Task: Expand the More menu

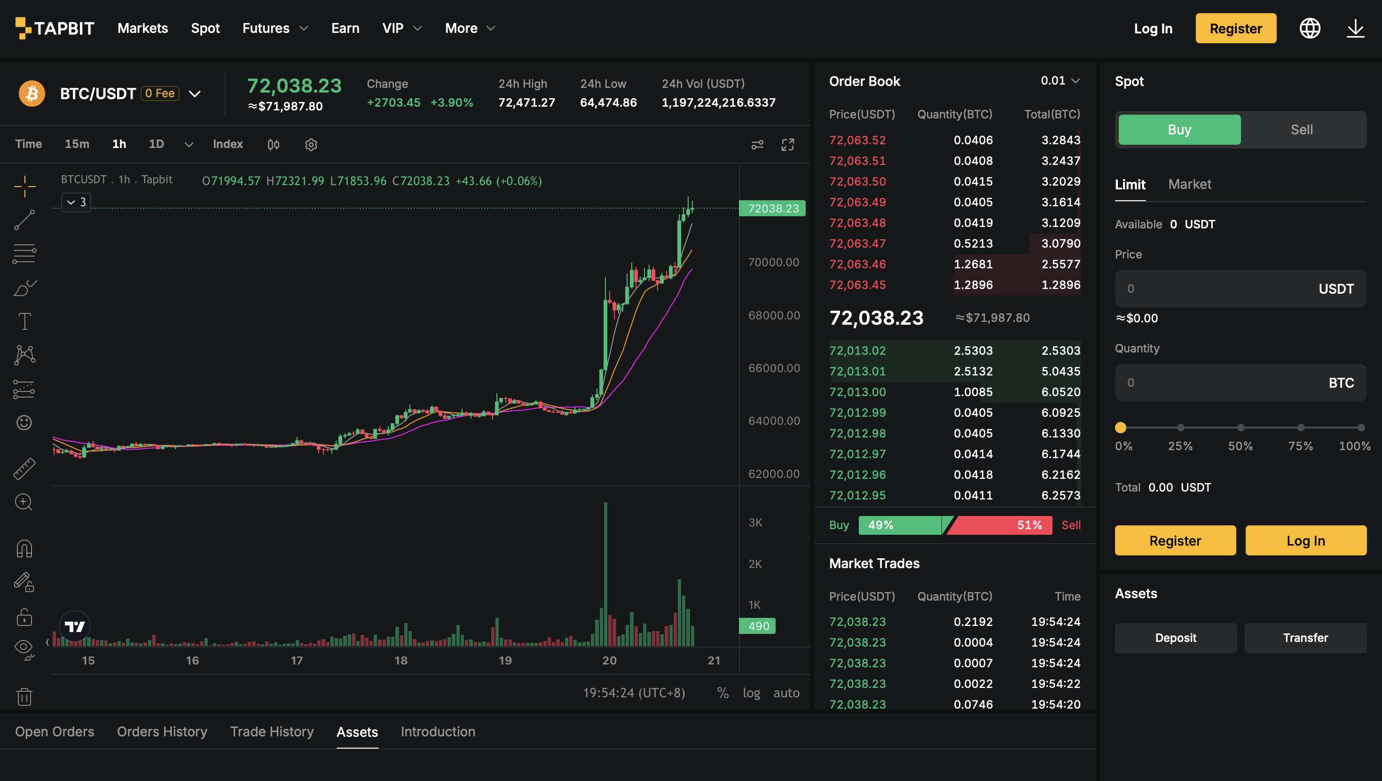Action: (470, 28)
